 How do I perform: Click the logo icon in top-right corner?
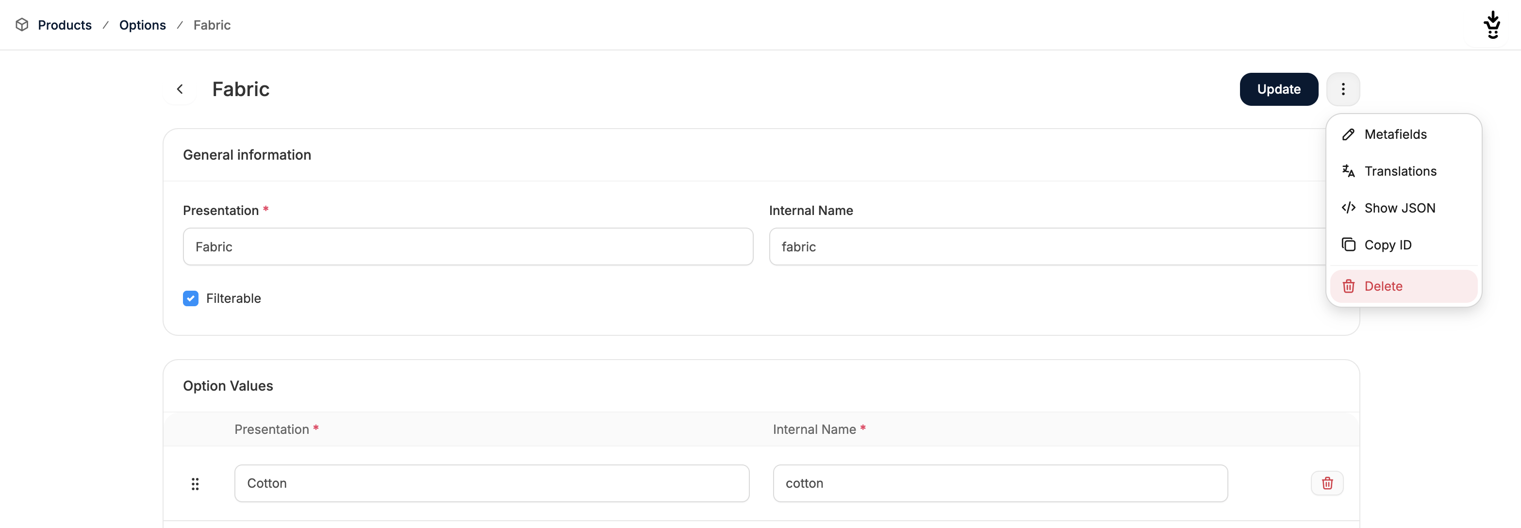[x=1493, y=25]
